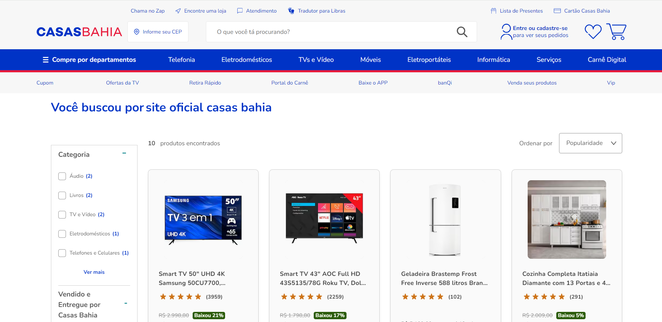The image size is (662, 322).
Task: Open the Ofertas da TV link
Action: pyautogui.click(x=122, y=83)
